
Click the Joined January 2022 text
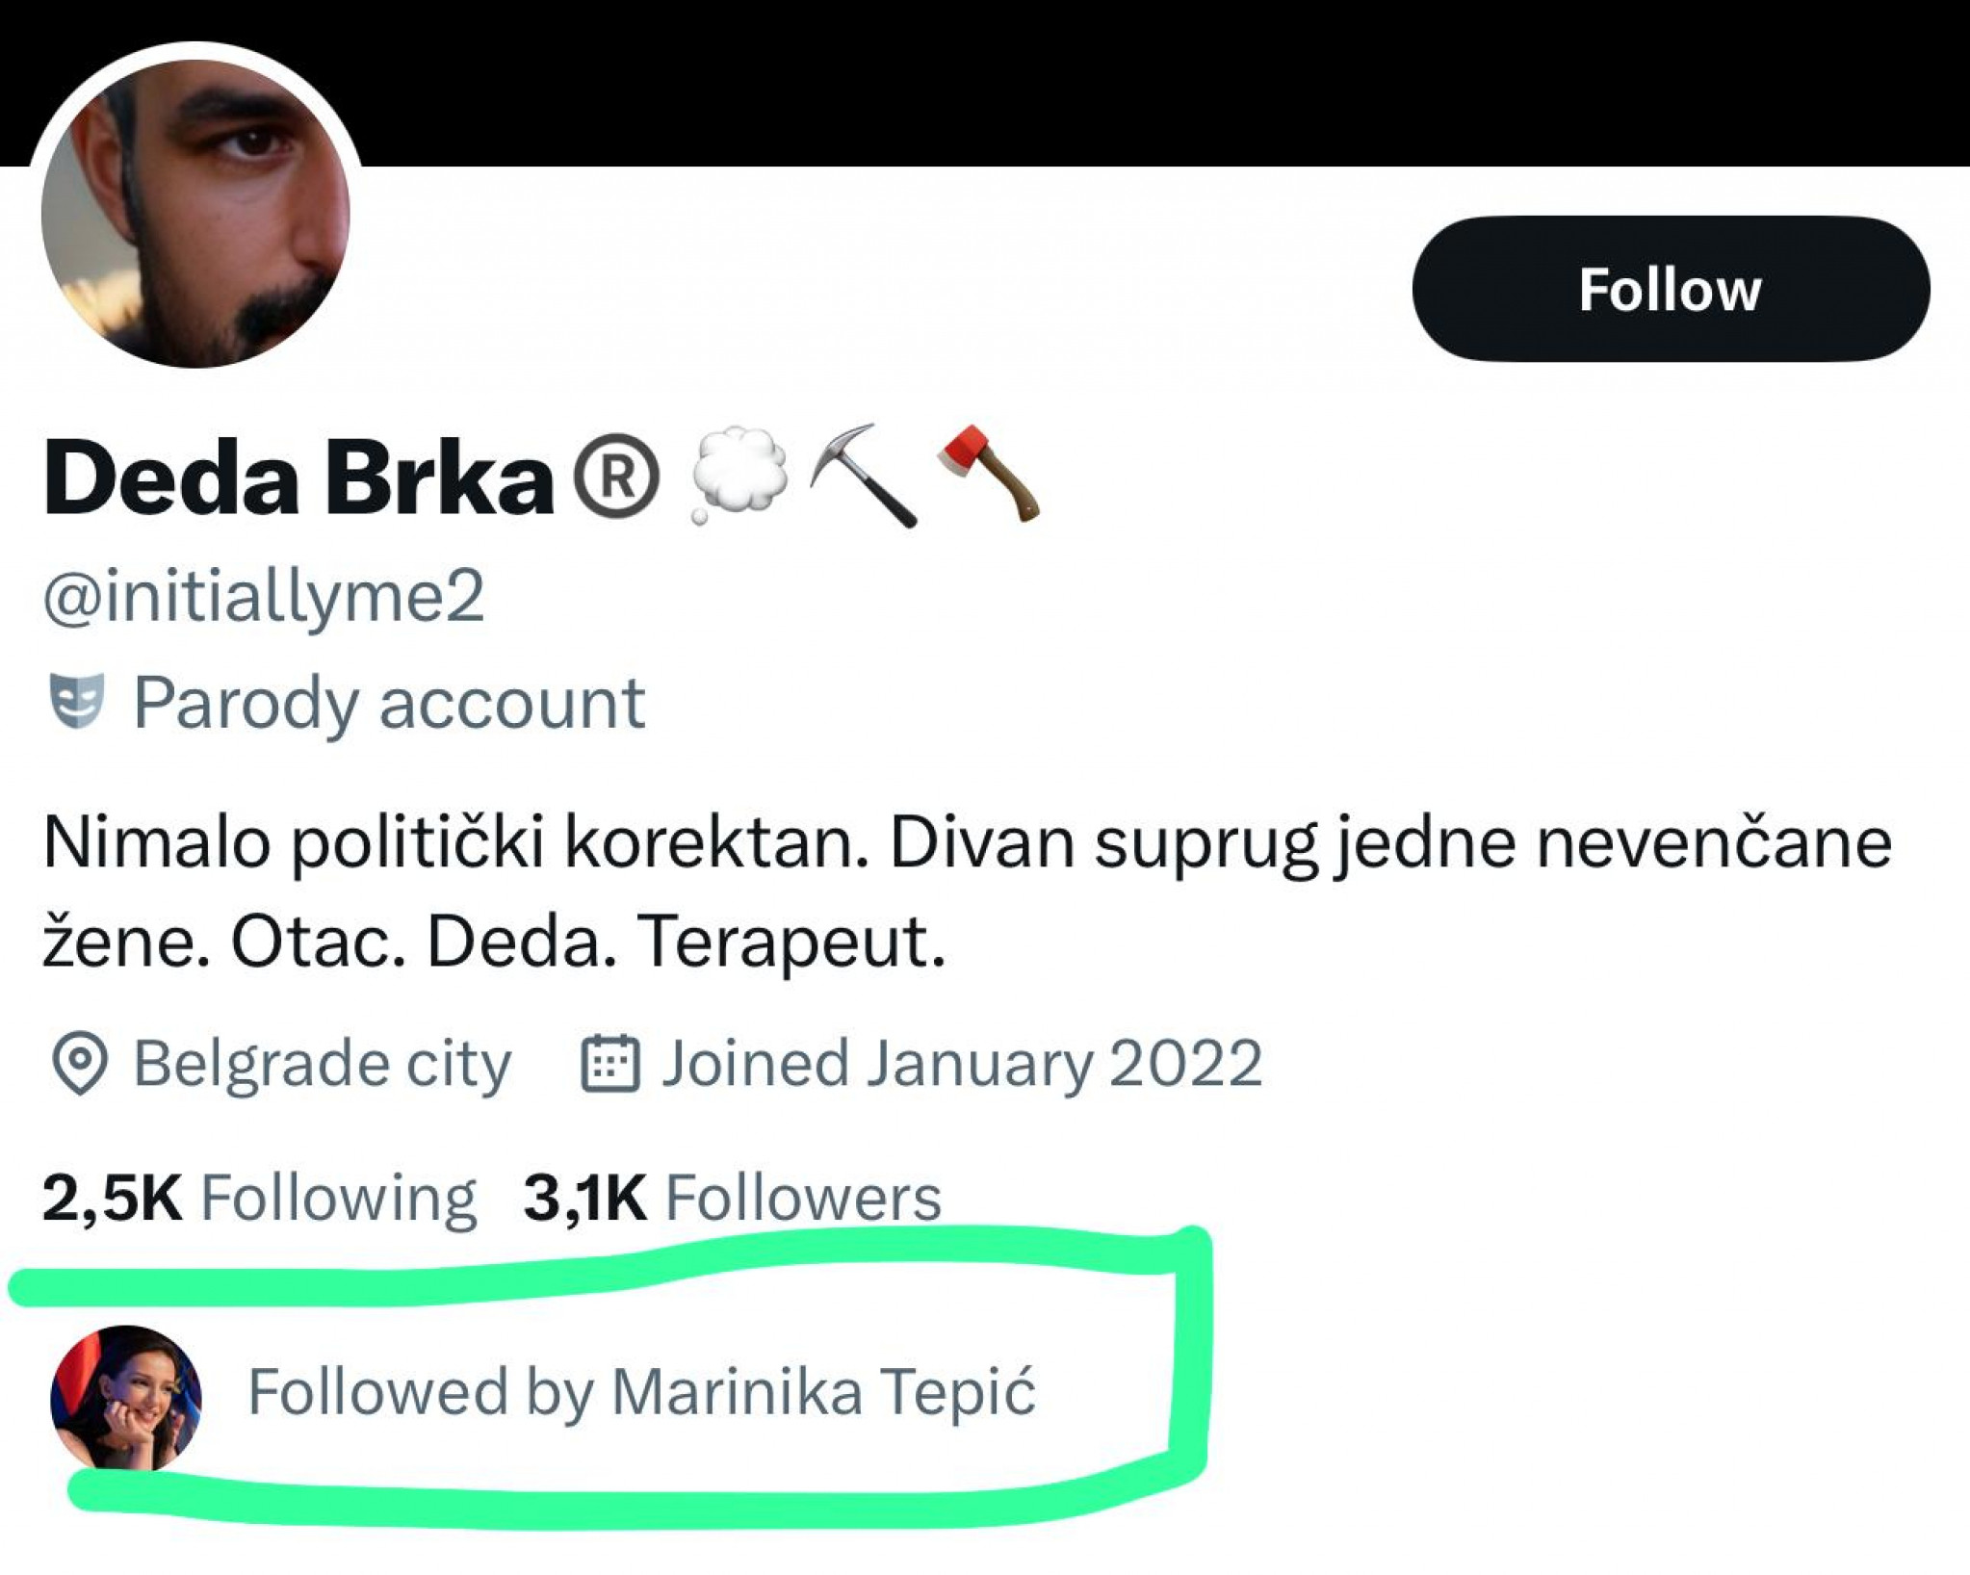(961, 1064)
